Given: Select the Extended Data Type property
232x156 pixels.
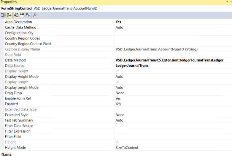Looking at the screenshot, I should click(x=21, y=109).
